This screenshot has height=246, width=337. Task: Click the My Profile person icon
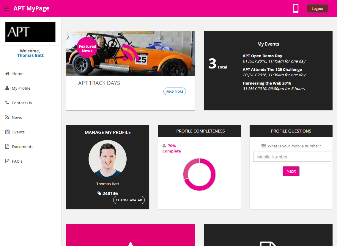[7, 88]
